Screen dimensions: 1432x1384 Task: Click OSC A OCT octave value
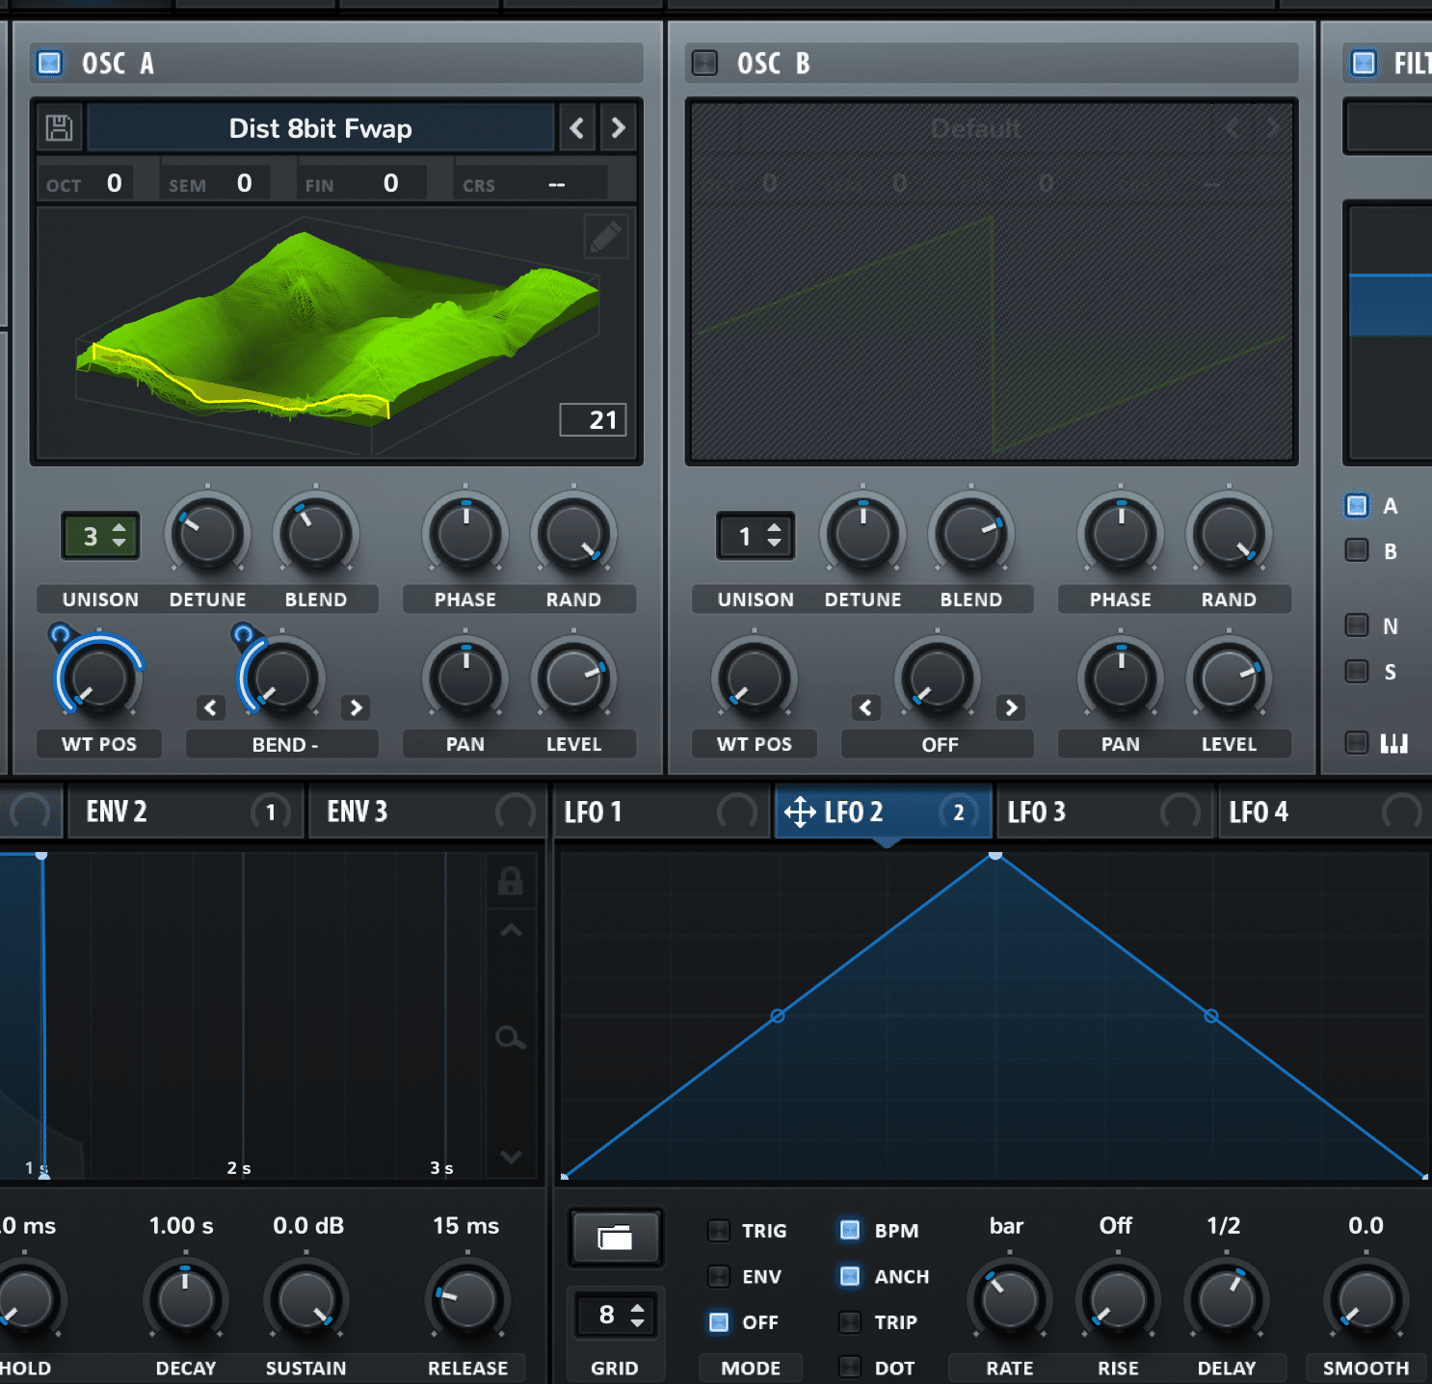114,183
